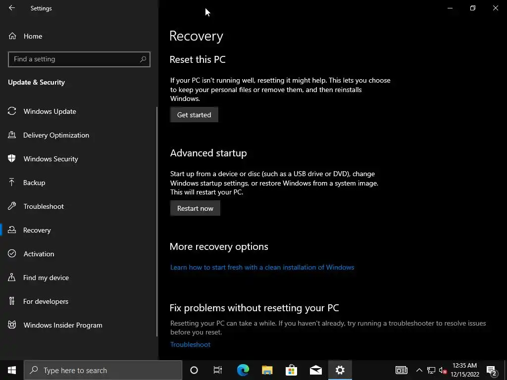
Task: Open the Action Center notifications
Action: pyautogui.click(x=492, y=370)
